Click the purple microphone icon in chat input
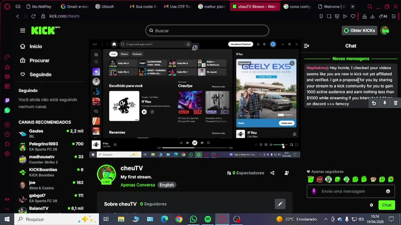This screenshot has width=401, height=225. (x=314, y=191)
